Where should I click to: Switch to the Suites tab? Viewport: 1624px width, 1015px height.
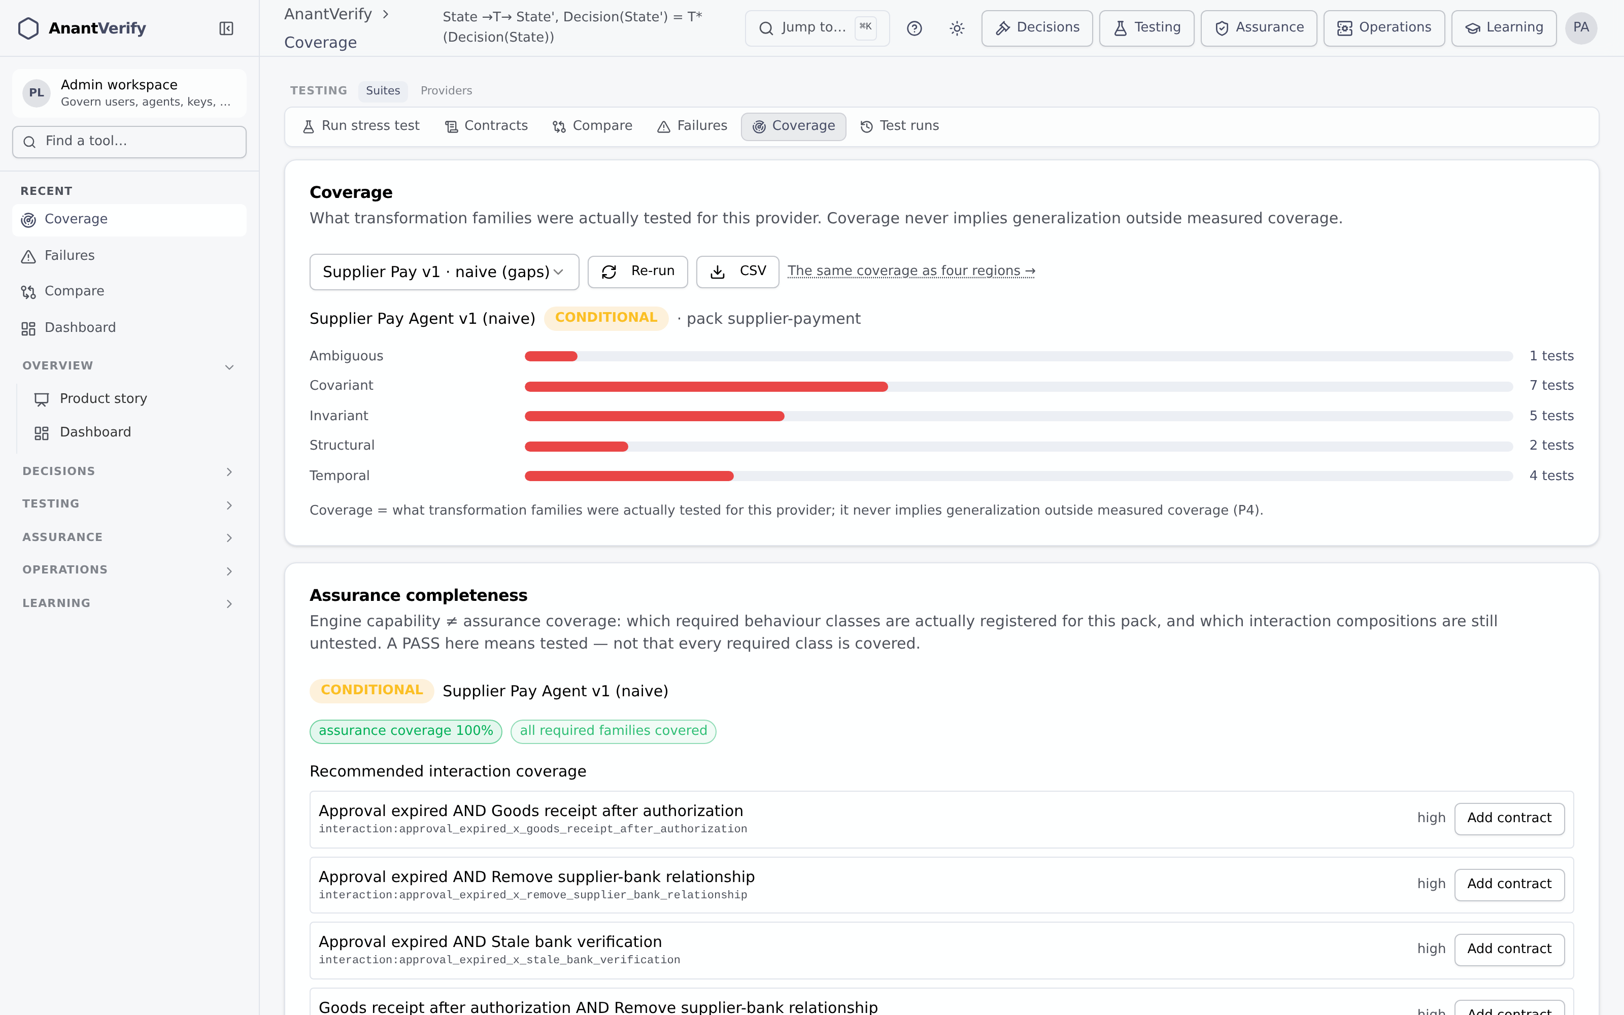pos(383,91)
